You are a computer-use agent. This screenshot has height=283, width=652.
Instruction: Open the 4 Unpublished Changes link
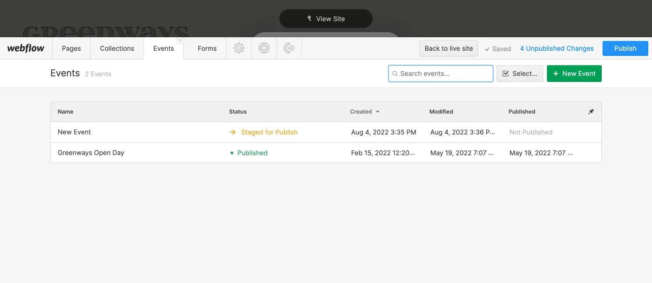click(x=557, y=48)
